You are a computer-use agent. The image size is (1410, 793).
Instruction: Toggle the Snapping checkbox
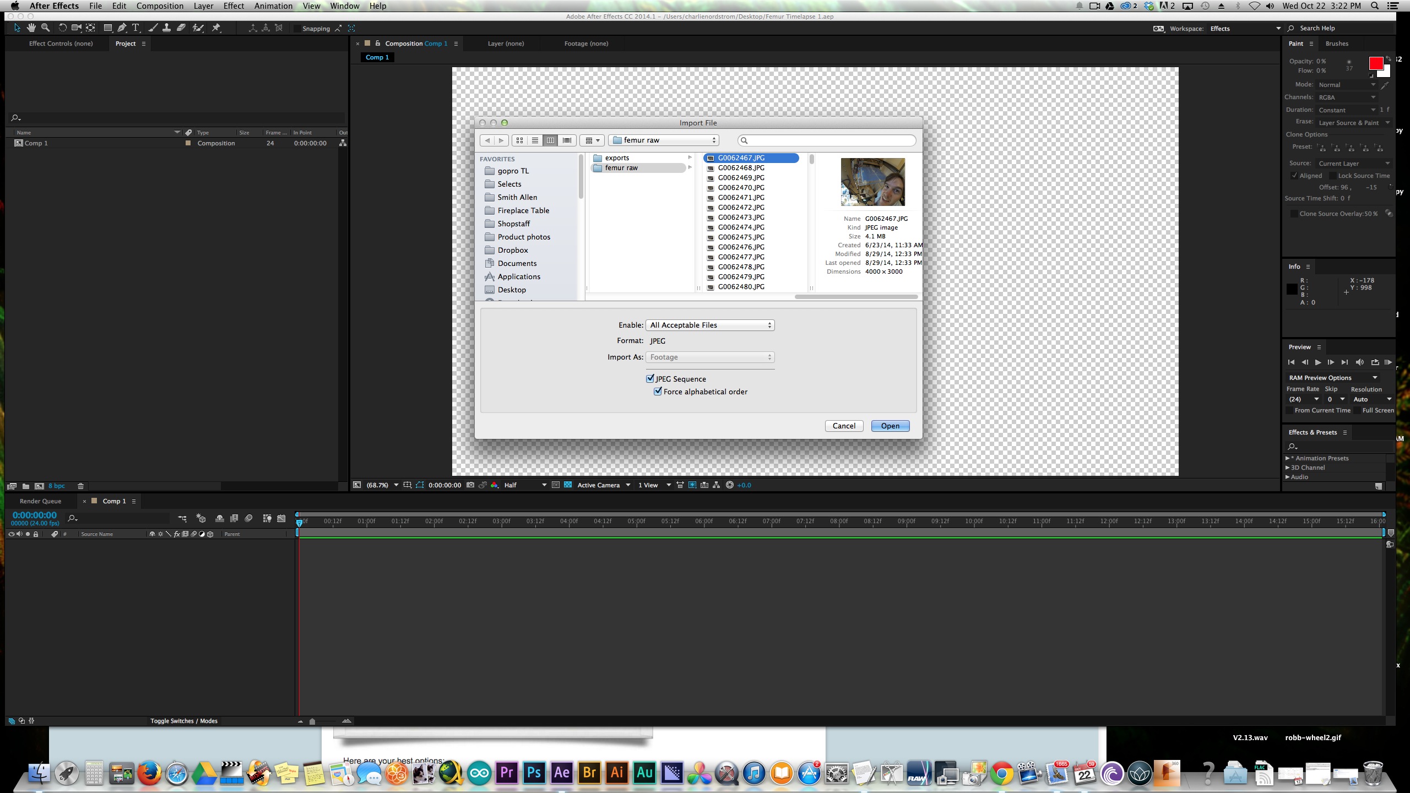(x=297, y=29)
